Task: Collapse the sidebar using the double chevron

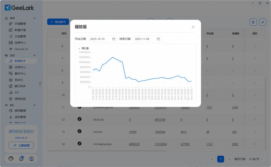Action: point(40,83)
